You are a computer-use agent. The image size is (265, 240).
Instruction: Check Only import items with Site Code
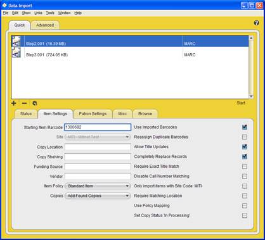click(x=245, y=186)
